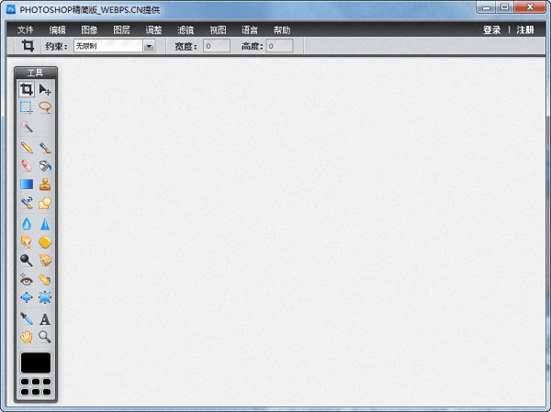Select the Paint Bucket tool
Viewport: 551px width, 412px height.
point(45,165)
